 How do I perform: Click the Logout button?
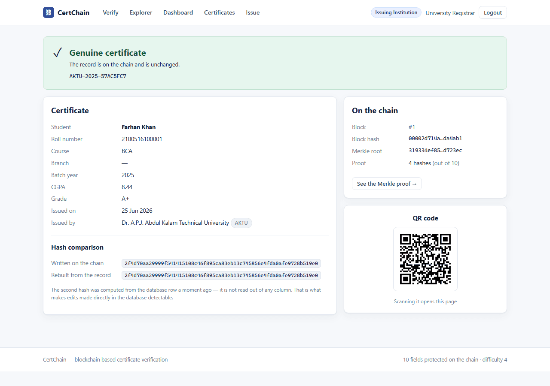pos(492,12)
